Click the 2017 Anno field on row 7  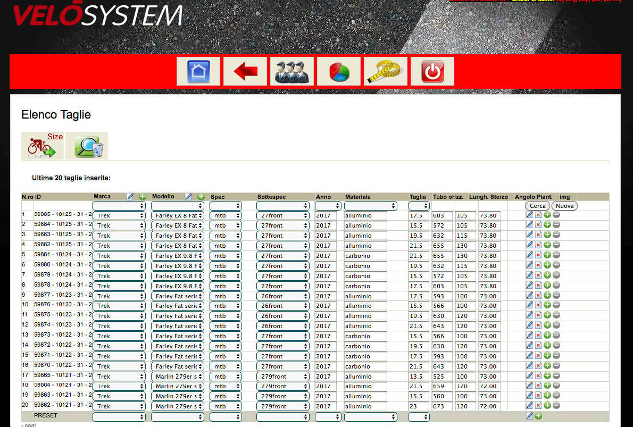326,275
